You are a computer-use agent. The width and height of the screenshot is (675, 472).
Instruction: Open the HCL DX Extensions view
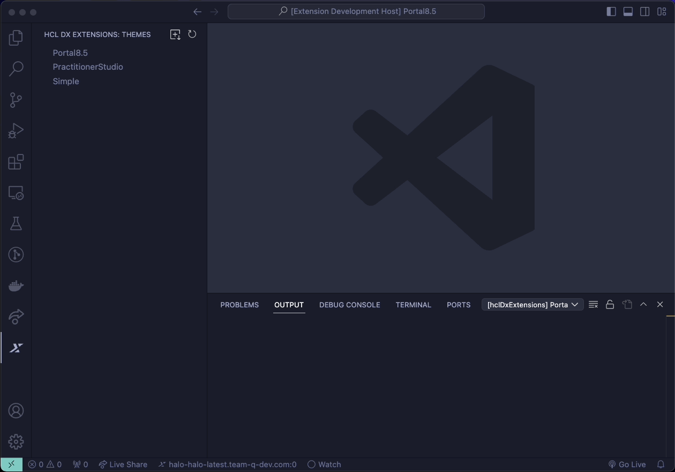click(x=16, y=348)
